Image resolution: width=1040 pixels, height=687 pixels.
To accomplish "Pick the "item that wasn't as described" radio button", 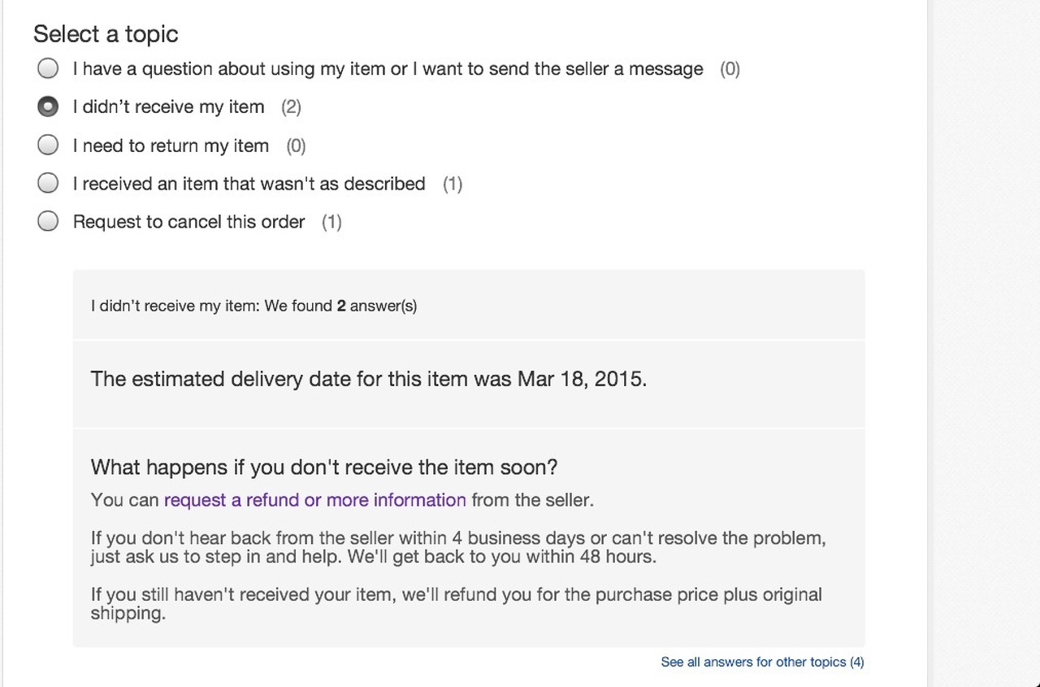I will coord(48,183).
